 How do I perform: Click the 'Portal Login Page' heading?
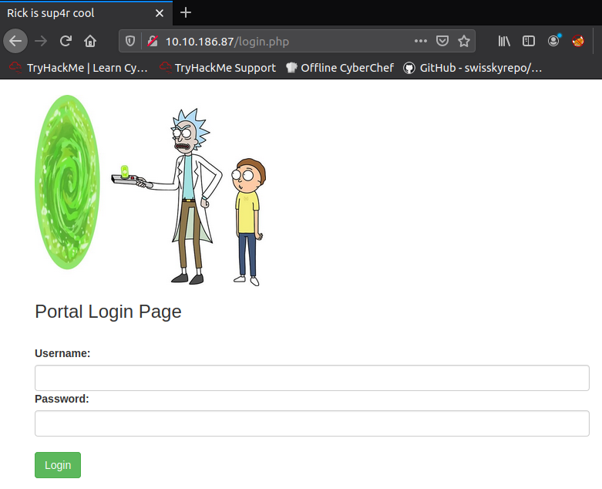tap(108, 312)
